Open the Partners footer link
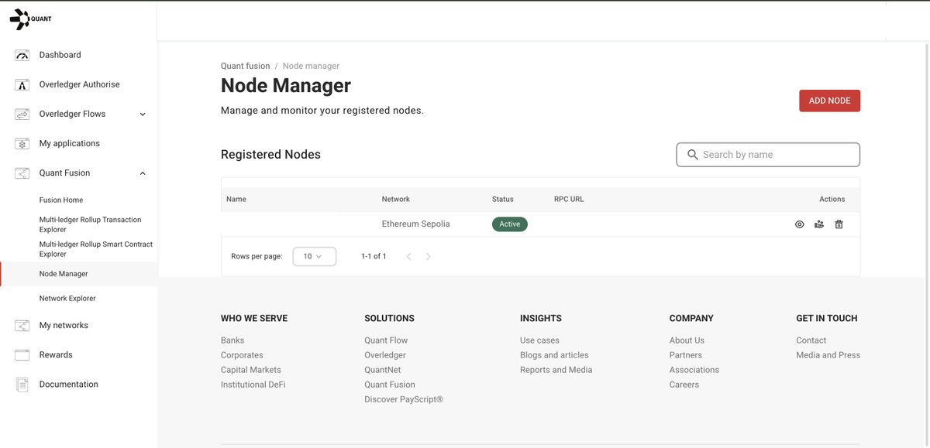This screenshot has width=930, height=448. (685, 355)
